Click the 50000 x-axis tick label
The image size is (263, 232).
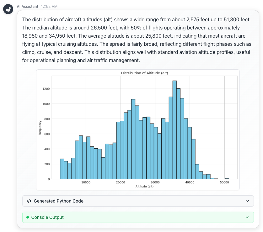pyautogui.click(x=224, y=182)
